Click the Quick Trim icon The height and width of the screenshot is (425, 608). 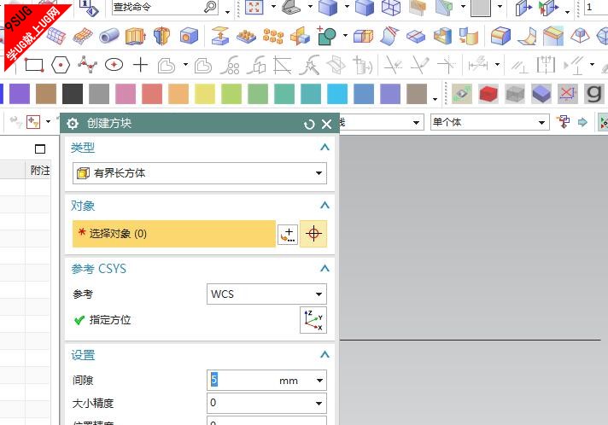(392, 65)
